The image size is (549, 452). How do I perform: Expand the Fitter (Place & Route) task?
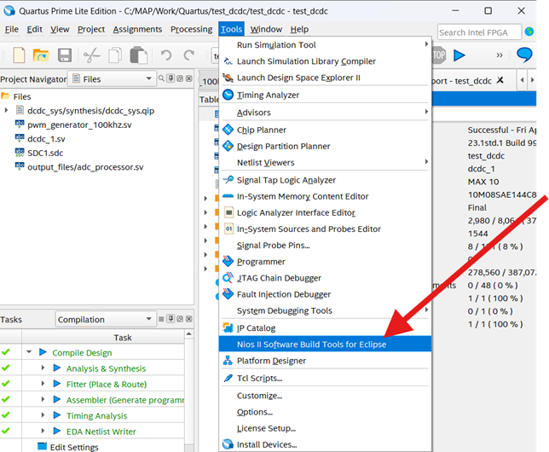coord(43,383)
